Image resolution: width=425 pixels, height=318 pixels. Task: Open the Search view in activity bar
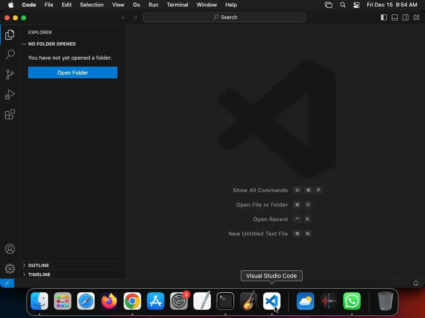10,54
